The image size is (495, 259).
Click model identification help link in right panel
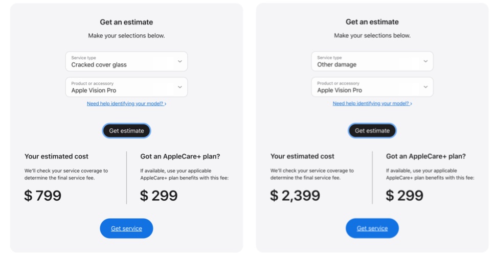(372, 104)
